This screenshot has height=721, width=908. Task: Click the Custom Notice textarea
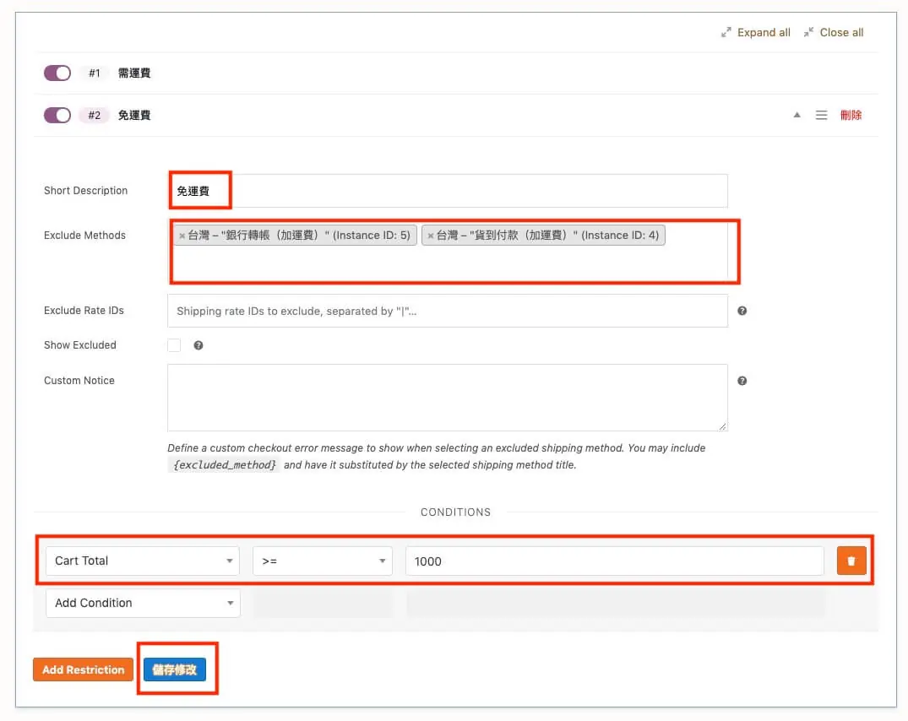click(447, 398)
